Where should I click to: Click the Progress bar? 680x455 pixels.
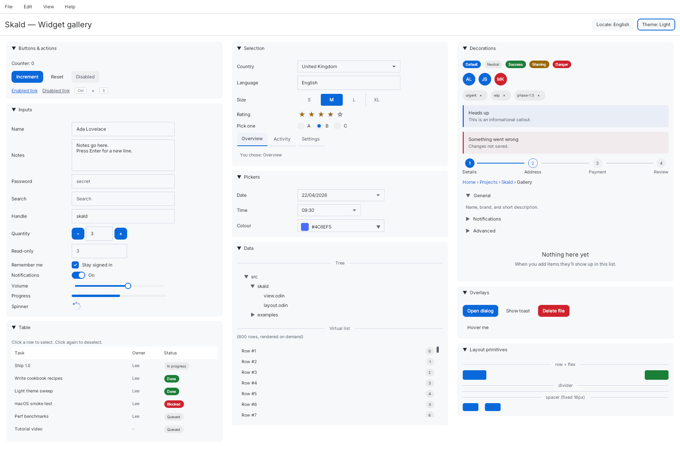tap(119, 296)
